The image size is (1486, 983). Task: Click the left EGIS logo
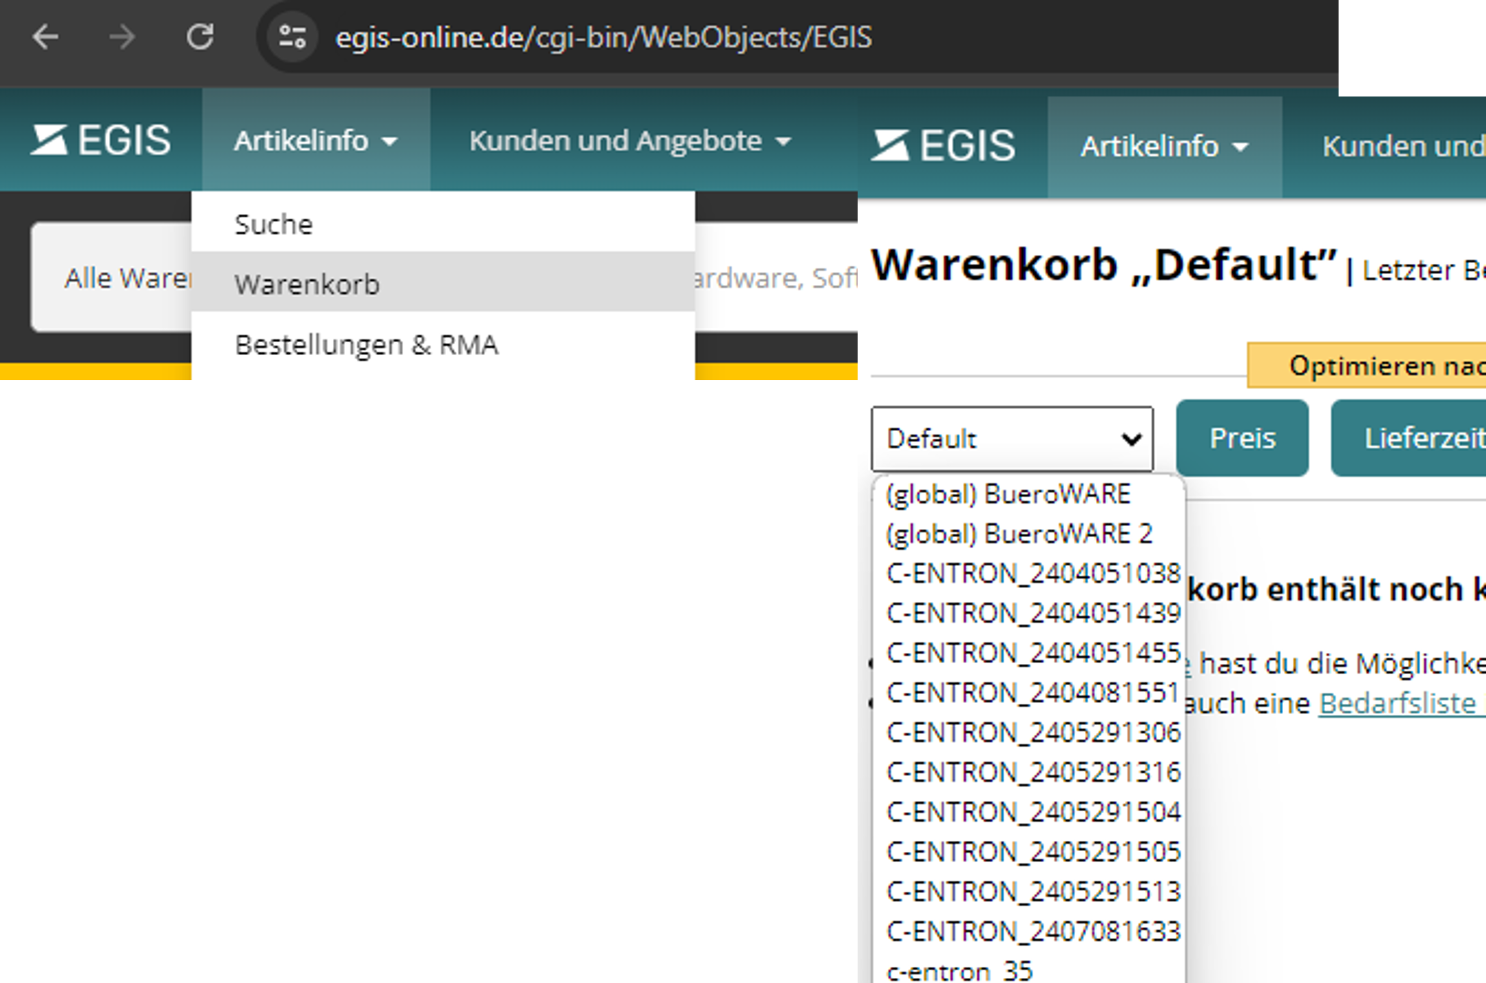pyautogui.click(x=101, y=140)
